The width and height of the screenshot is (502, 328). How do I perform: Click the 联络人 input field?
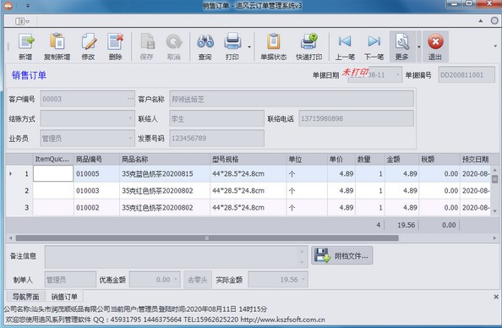(x=216, y=118)
